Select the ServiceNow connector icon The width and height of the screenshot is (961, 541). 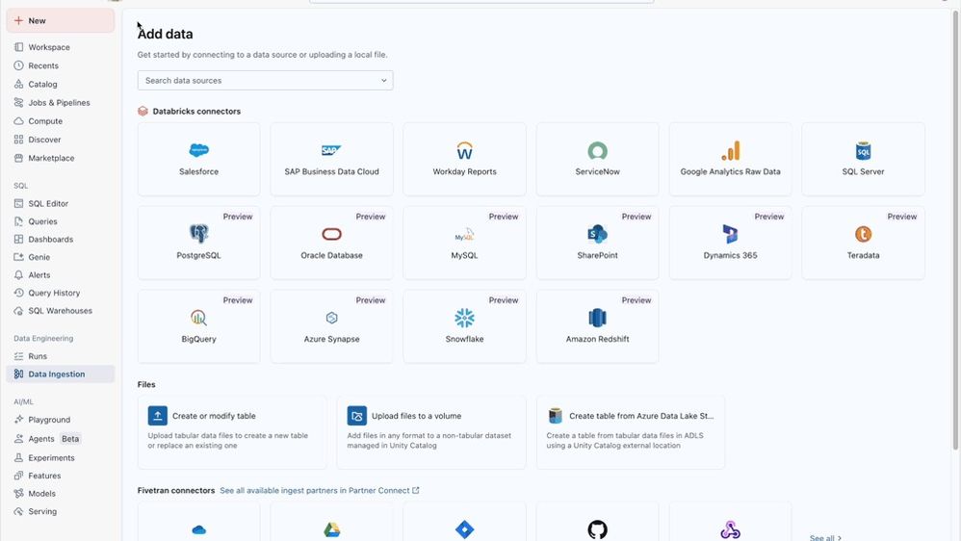(598, 150)
